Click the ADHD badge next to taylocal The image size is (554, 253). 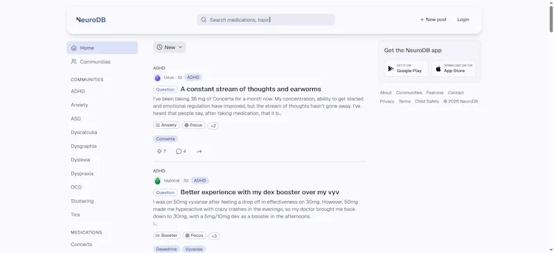[x=200, y=180]
